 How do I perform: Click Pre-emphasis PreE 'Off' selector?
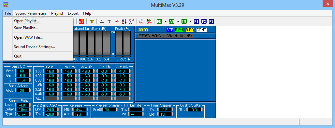(x=109, y=110)
